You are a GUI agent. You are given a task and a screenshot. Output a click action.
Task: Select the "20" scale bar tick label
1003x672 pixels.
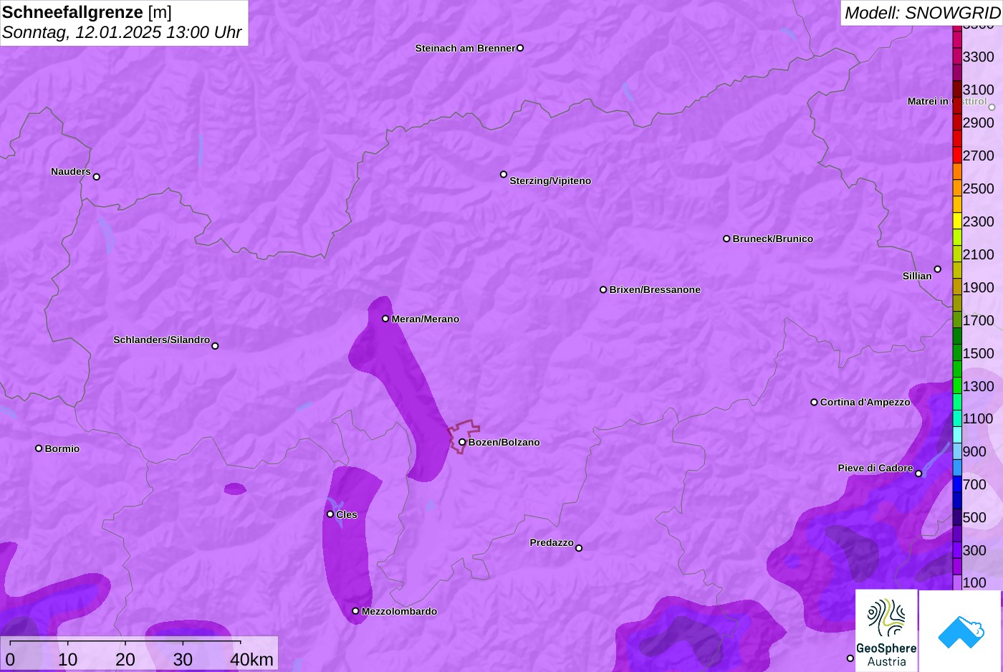[125, 659]
